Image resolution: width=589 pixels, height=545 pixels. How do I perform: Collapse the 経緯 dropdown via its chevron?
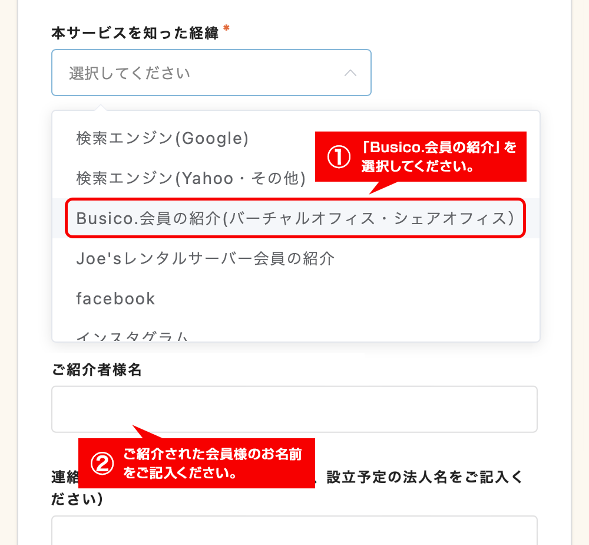click(351, 73)
